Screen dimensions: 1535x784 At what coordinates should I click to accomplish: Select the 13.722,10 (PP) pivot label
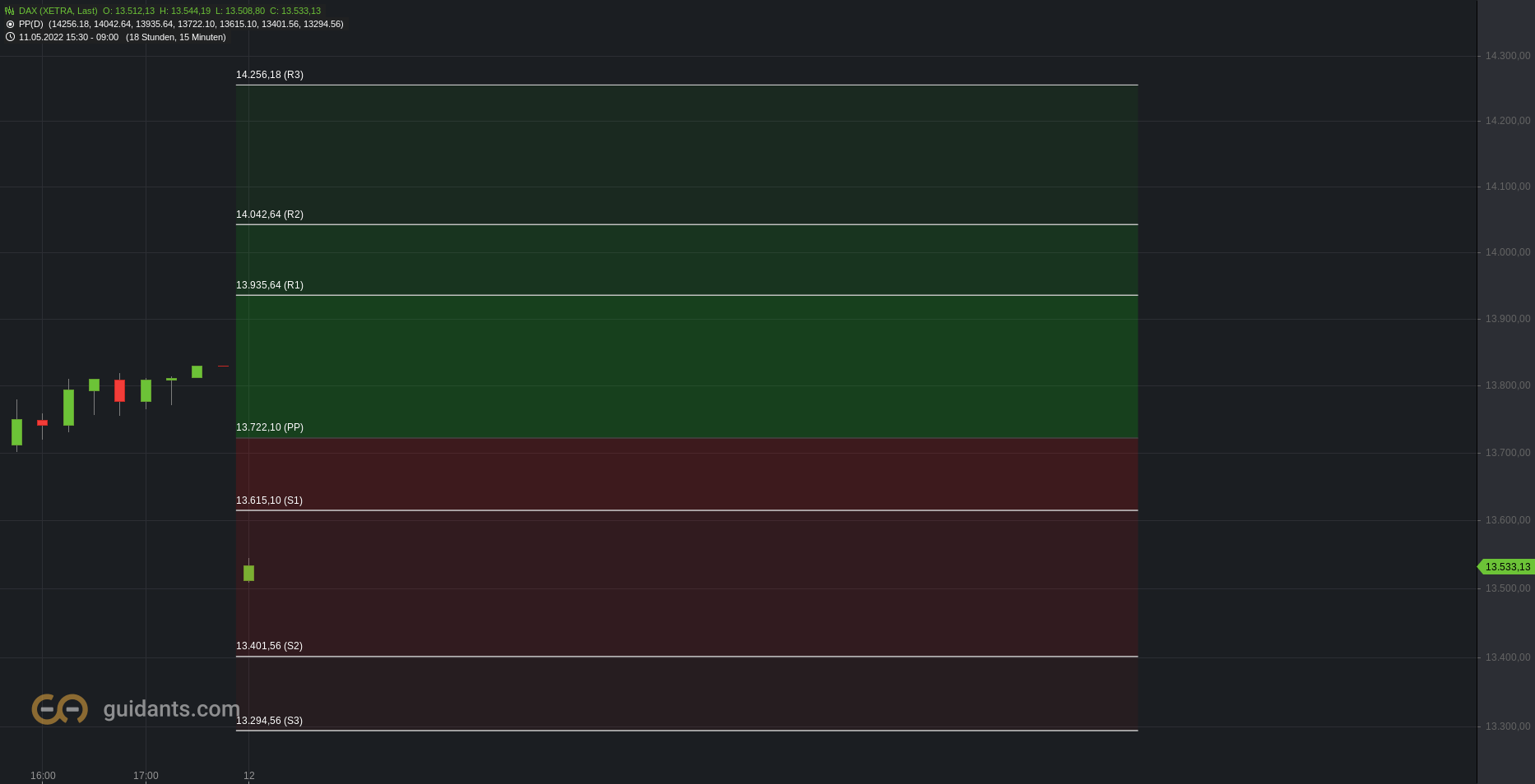point(270,427)
